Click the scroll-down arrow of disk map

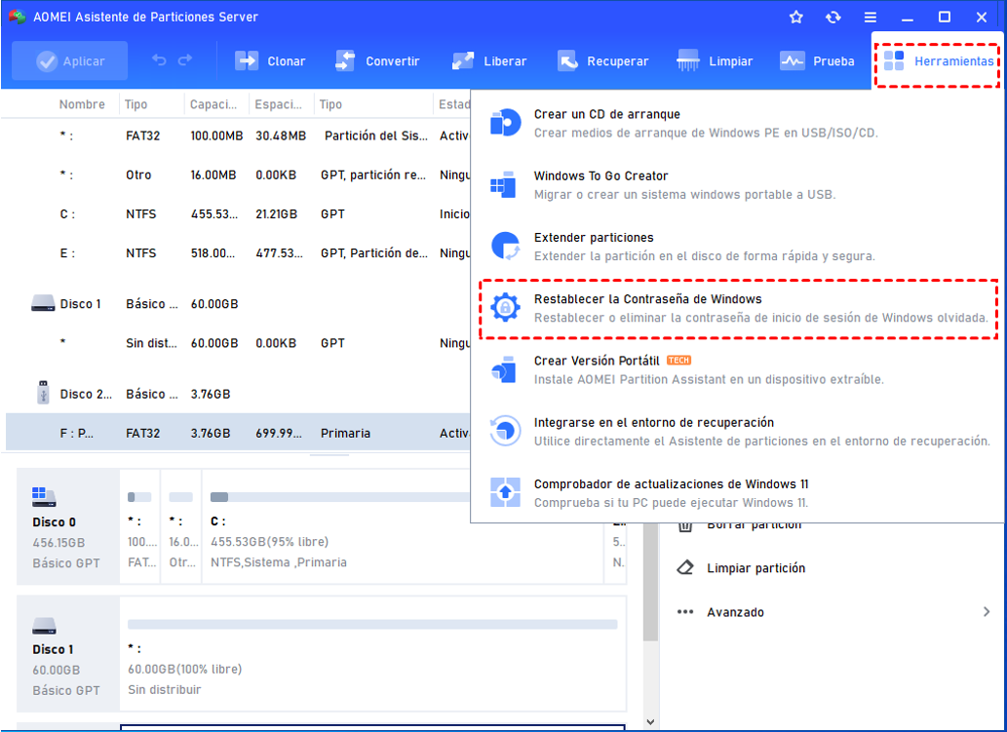pos(650,721)
